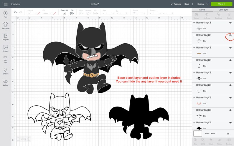Open the hamburger main menu
This screenshot has height=146, width=234.
[6, 4]
